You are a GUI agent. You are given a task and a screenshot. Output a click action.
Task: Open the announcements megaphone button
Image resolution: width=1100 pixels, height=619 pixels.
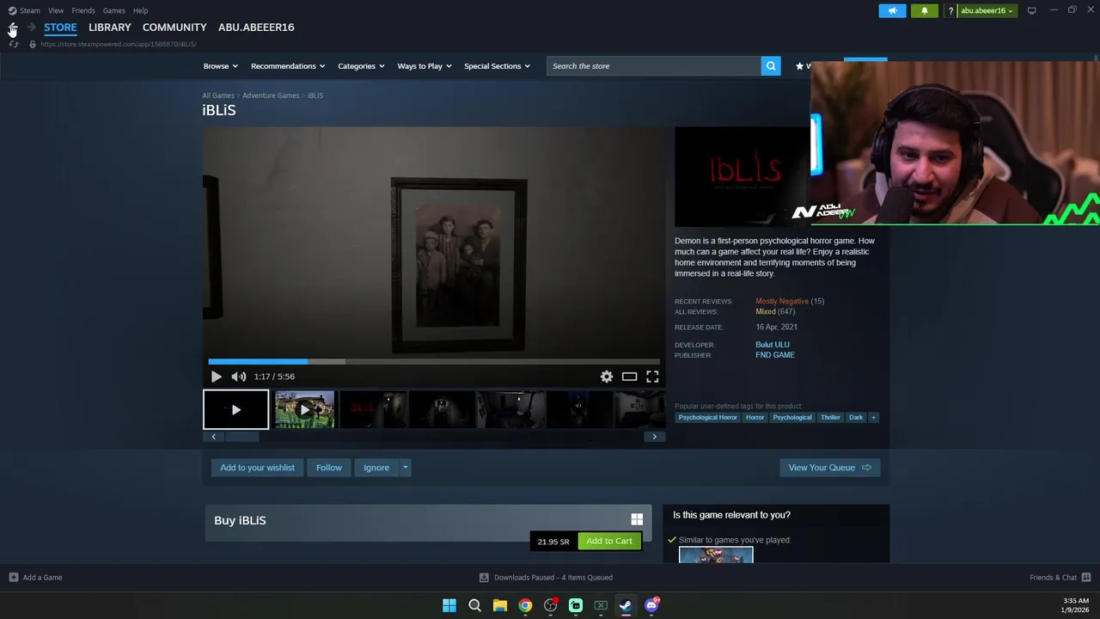tap(892, 10)
